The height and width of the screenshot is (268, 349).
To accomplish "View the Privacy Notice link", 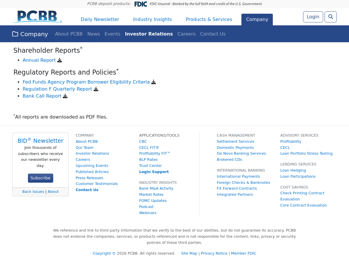I will tap(214, 253).
